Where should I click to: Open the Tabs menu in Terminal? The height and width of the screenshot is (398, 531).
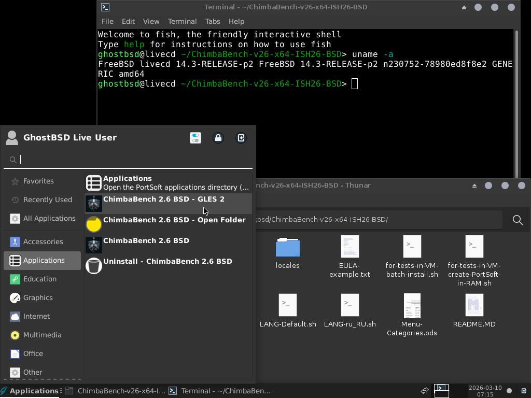coord(213,21)
